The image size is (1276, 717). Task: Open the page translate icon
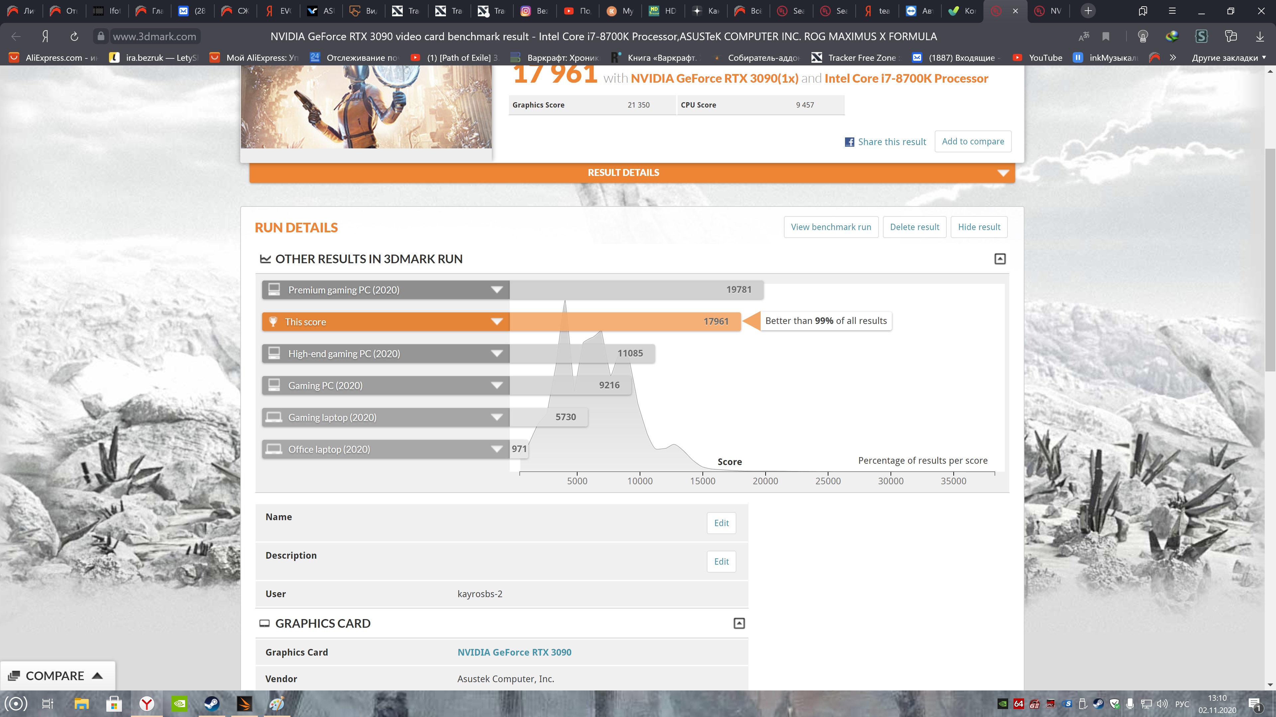[1084, 36]
